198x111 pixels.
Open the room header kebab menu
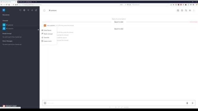click(194, 10)
